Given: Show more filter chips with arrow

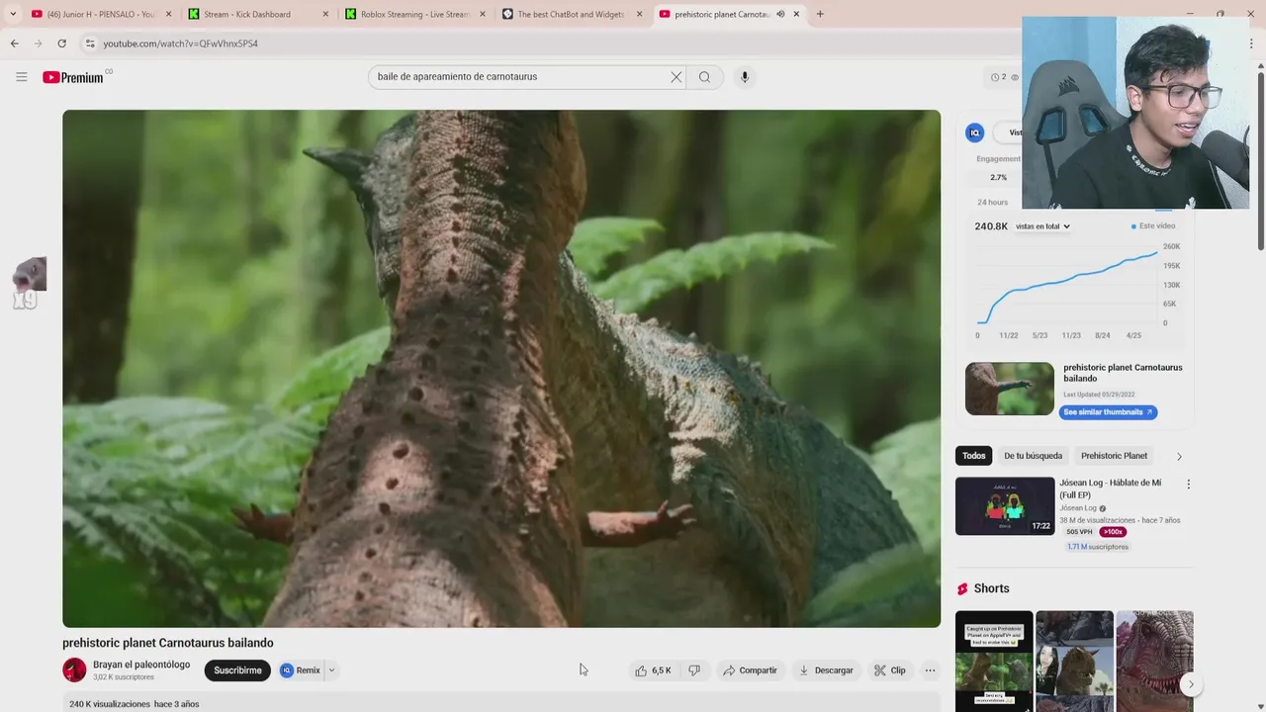Looking at the screenshot, I should tap(1179, 456).
